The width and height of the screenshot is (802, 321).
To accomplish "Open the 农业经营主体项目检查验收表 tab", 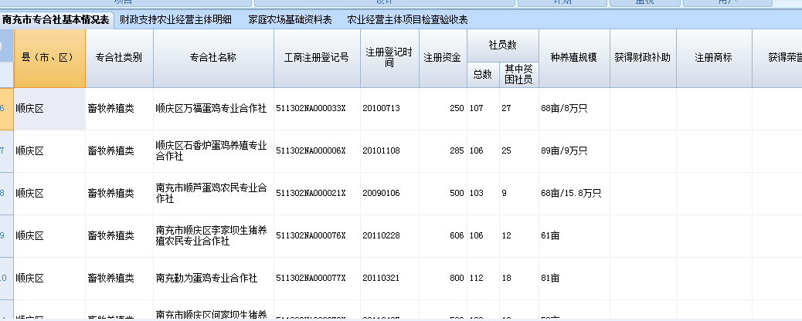I will pos(407,20).
